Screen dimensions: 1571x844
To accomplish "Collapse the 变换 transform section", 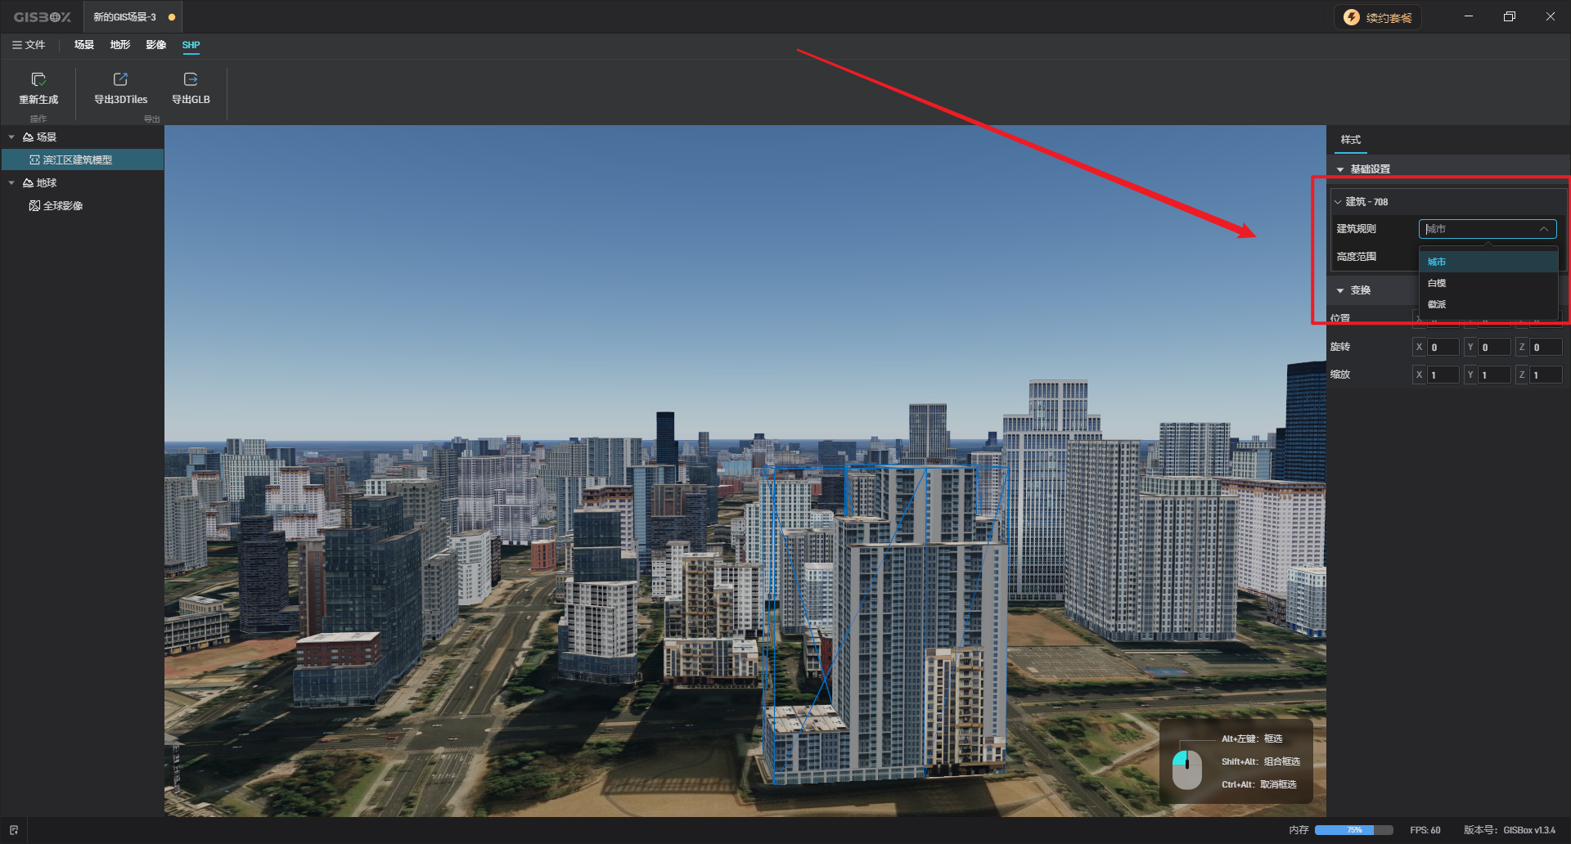I will point(1340,290).
